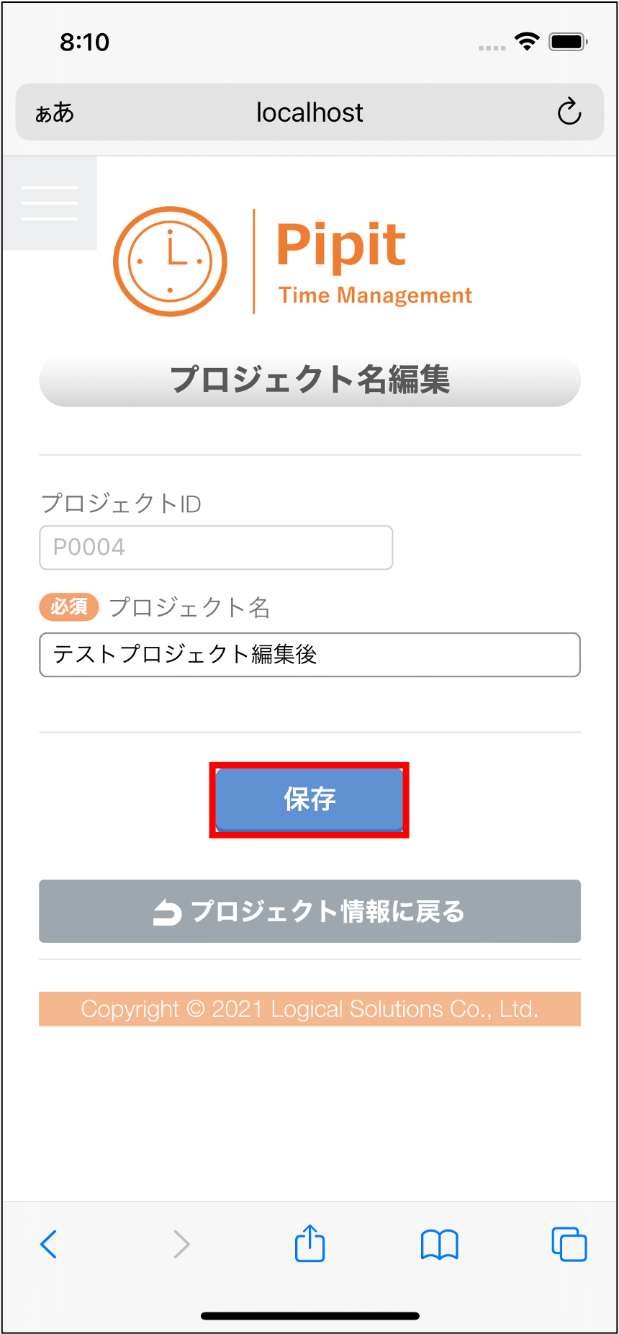This screenshot has width=619, height=1334.
Task: Tap the home indicator bar
Action: point(310,1316)
